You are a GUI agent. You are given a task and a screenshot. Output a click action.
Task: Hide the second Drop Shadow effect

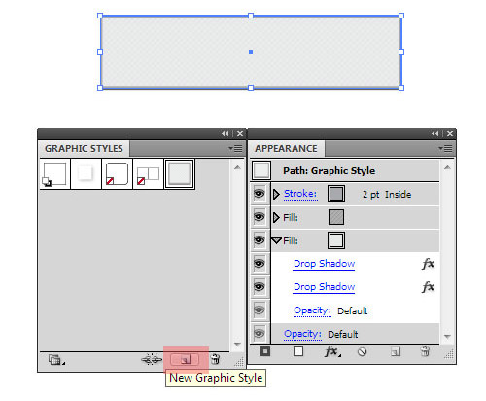tap(260, 287)
